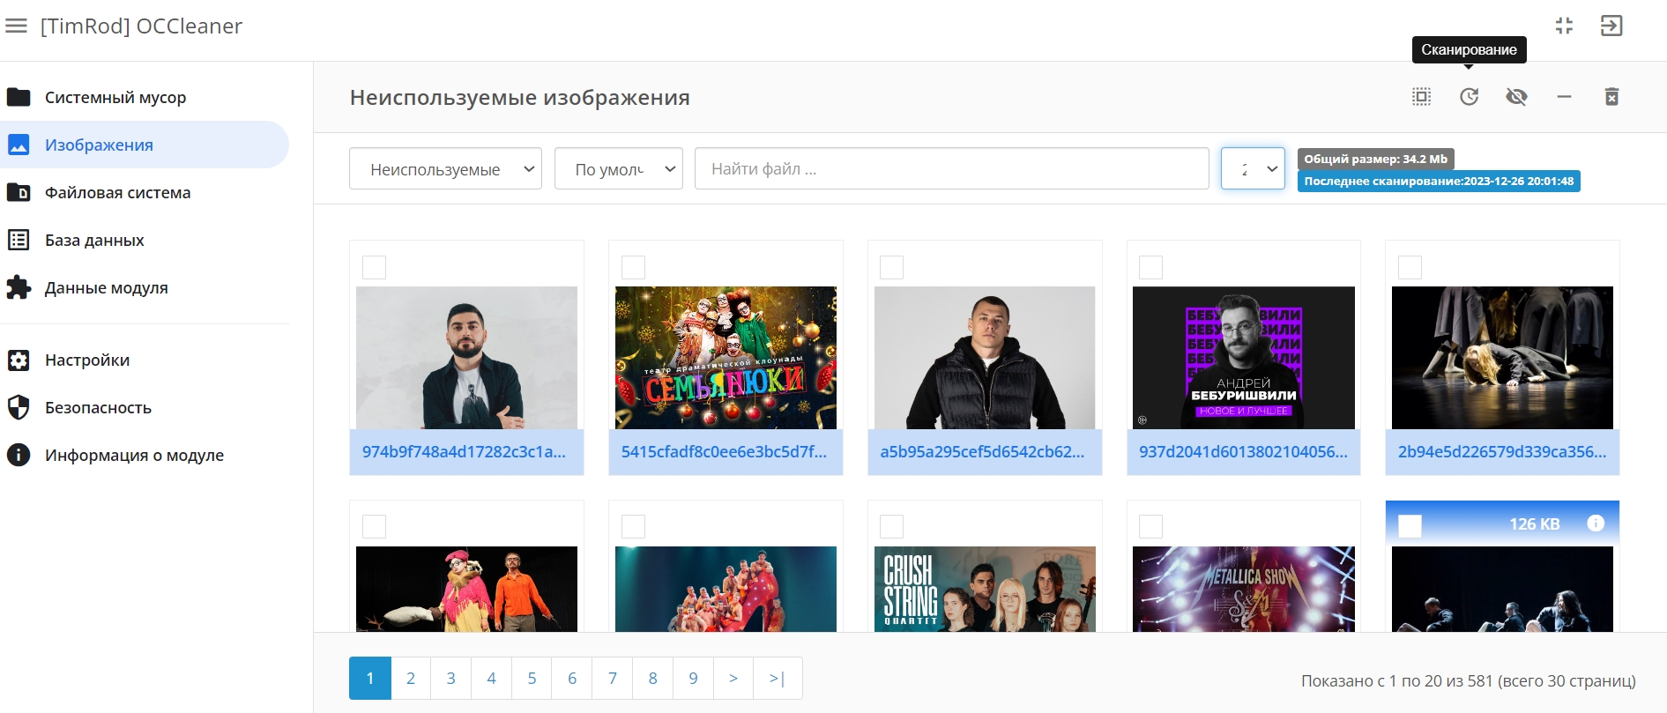Click the delete trash icon

(1611, 97)
